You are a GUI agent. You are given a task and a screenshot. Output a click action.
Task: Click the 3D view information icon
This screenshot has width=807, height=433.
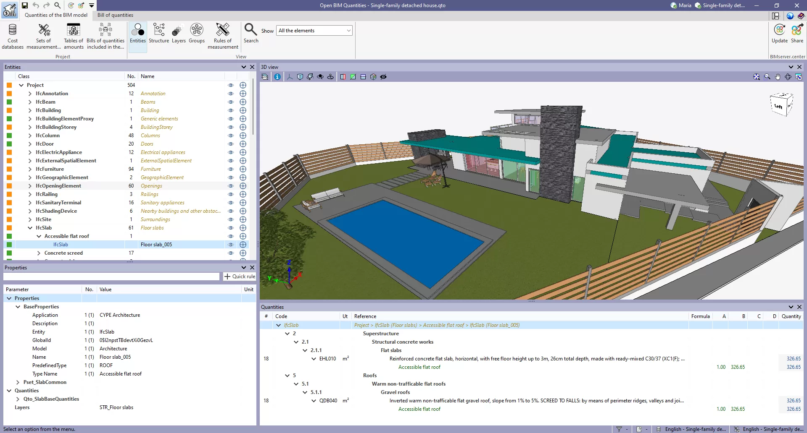(277, 77)
